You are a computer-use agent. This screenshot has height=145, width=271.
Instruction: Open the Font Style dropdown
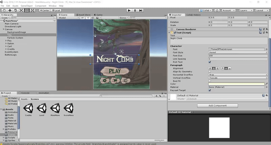238,53
